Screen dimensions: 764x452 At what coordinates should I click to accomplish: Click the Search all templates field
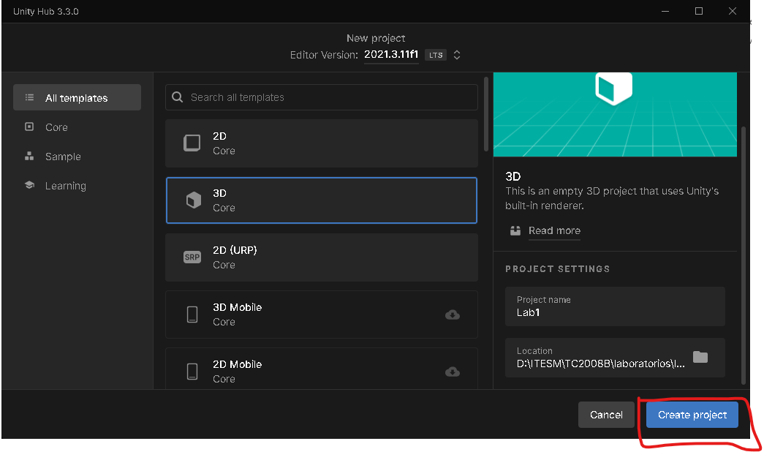[329, 97]
